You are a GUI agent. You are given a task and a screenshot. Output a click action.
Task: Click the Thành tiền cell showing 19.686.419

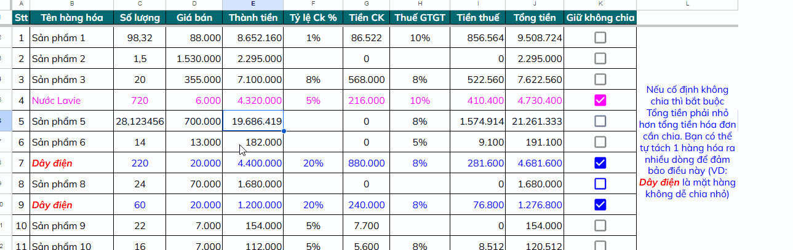point(252,122)
